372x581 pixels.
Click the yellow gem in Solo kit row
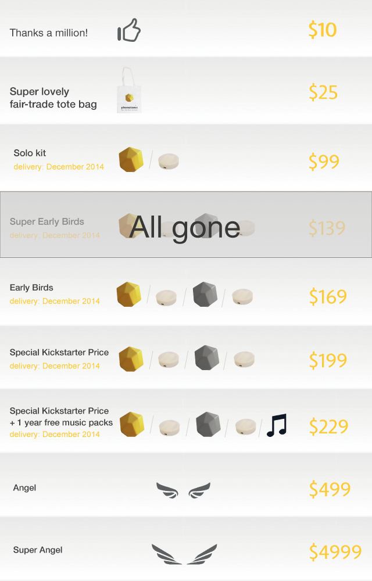(131, 160)
